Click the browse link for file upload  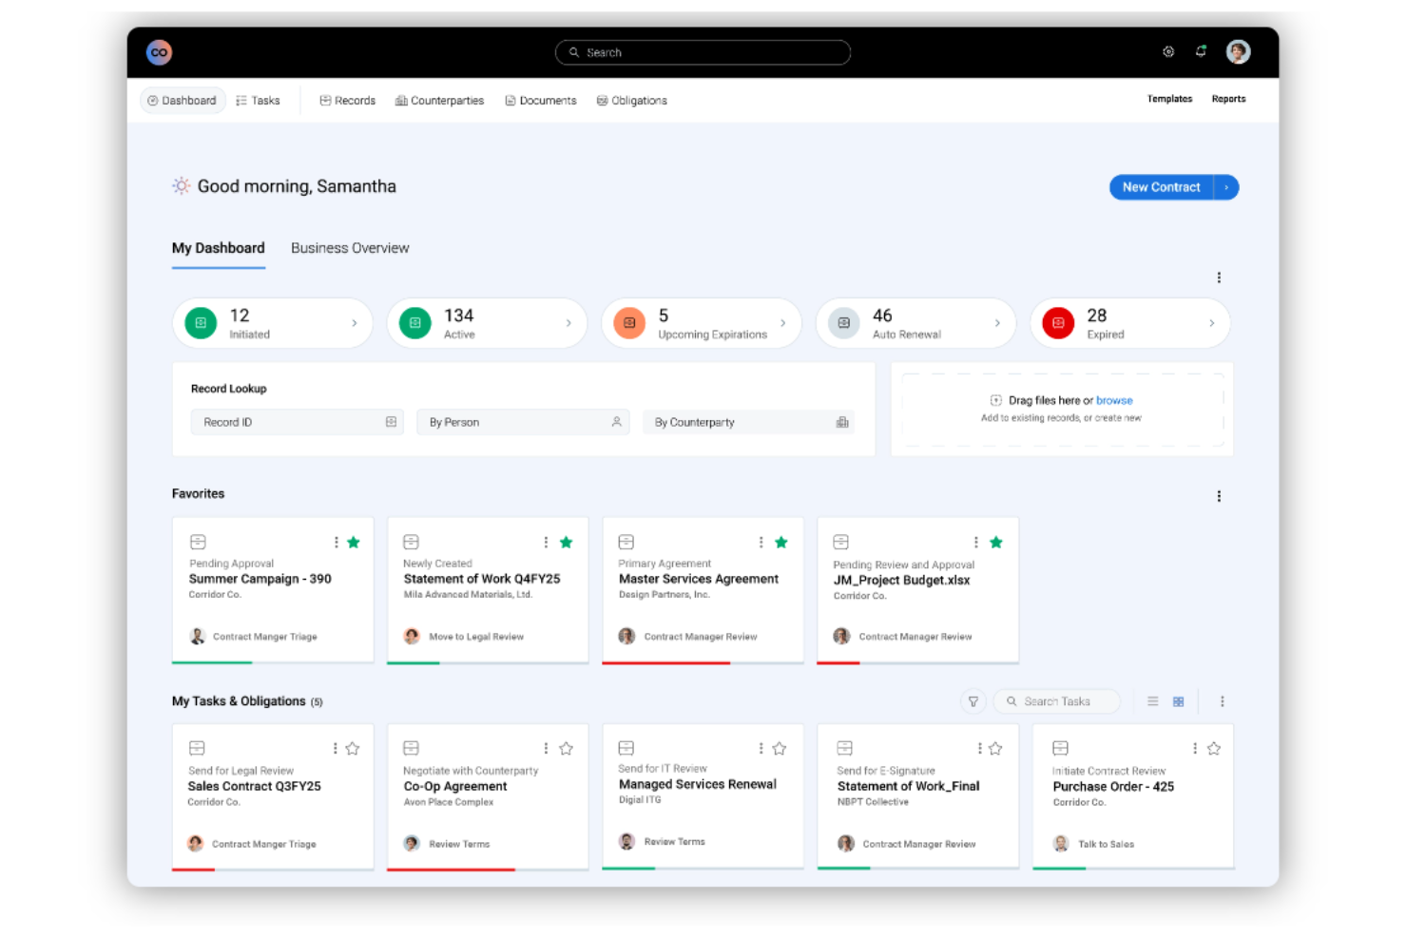click(1114, 400)
